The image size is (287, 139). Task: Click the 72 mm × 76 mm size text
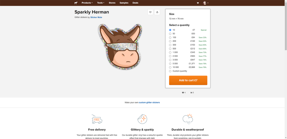pos(176,19)
